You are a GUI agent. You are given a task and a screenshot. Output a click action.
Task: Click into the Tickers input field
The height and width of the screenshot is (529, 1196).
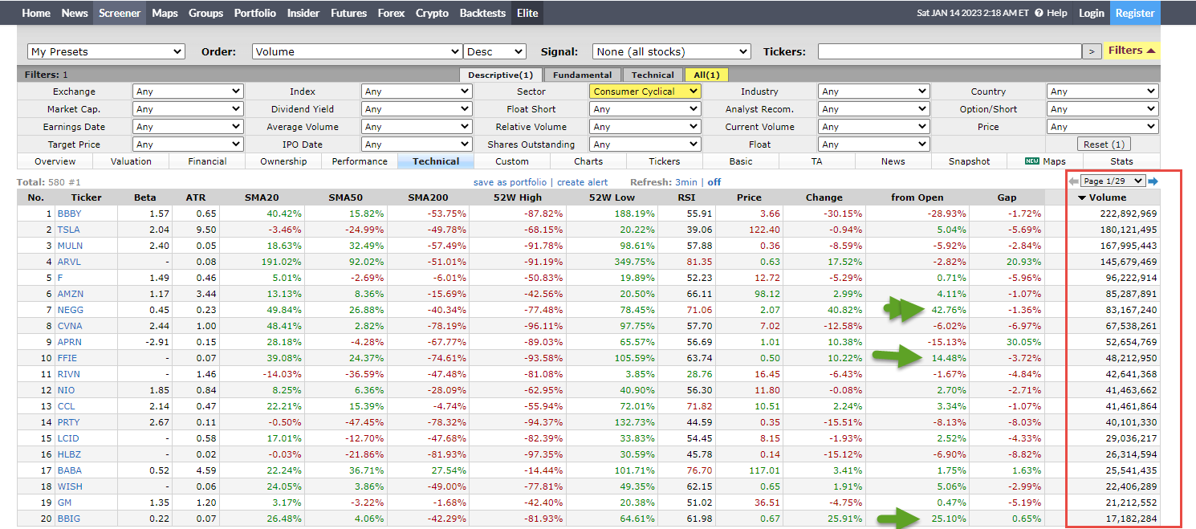click(950, 51)
